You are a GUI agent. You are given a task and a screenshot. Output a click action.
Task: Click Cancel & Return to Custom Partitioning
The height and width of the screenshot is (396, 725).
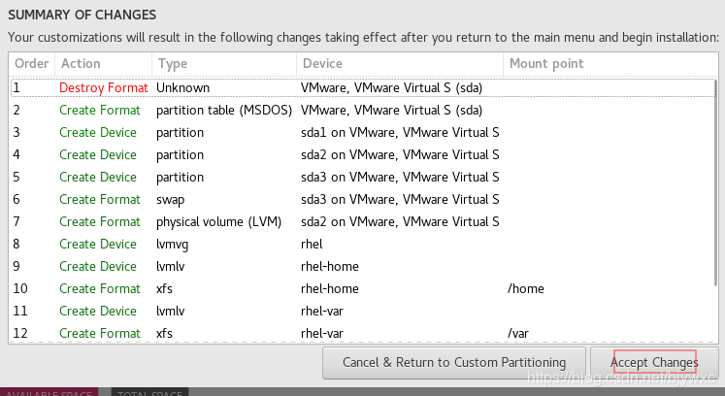pos(453,362)
